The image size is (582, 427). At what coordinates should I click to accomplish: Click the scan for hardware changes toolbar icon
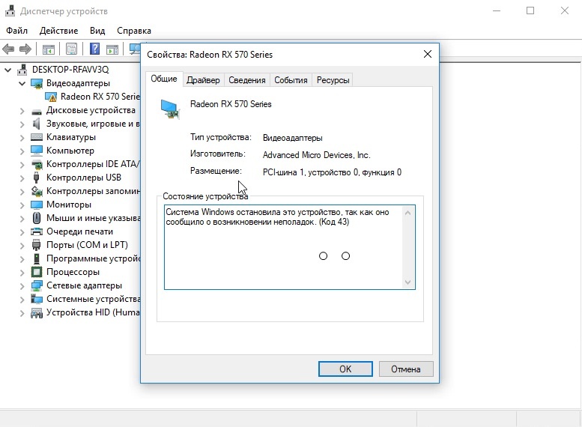(x=134, y=49)
